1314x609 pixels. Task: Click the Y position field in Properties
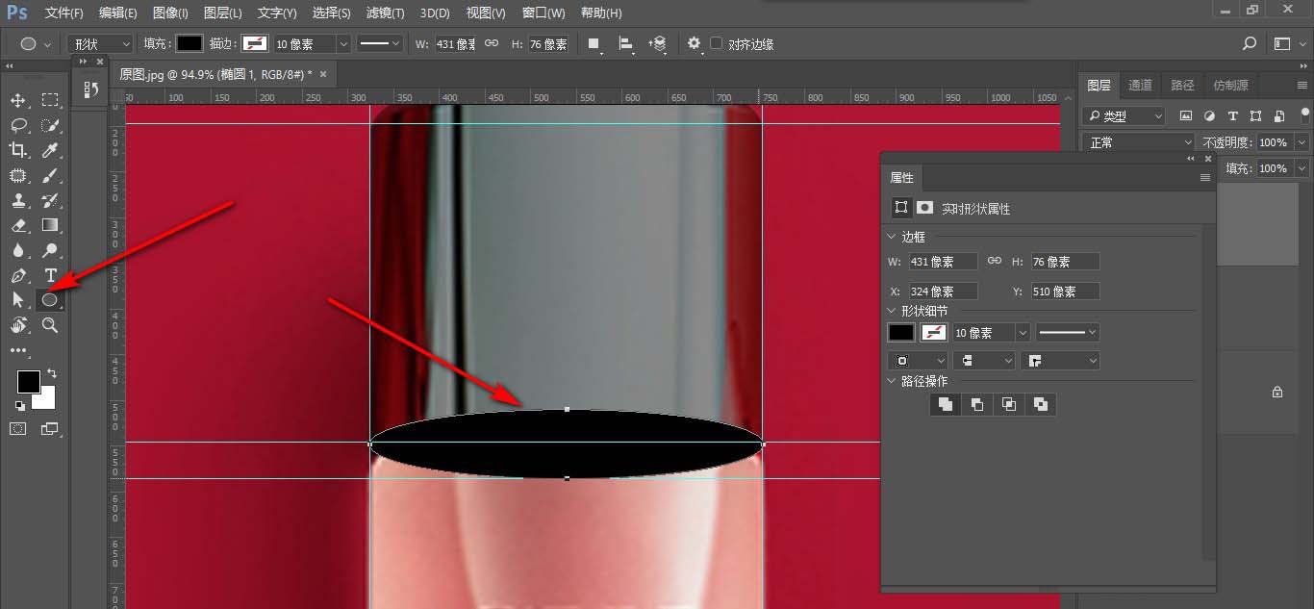[1065, 291]
